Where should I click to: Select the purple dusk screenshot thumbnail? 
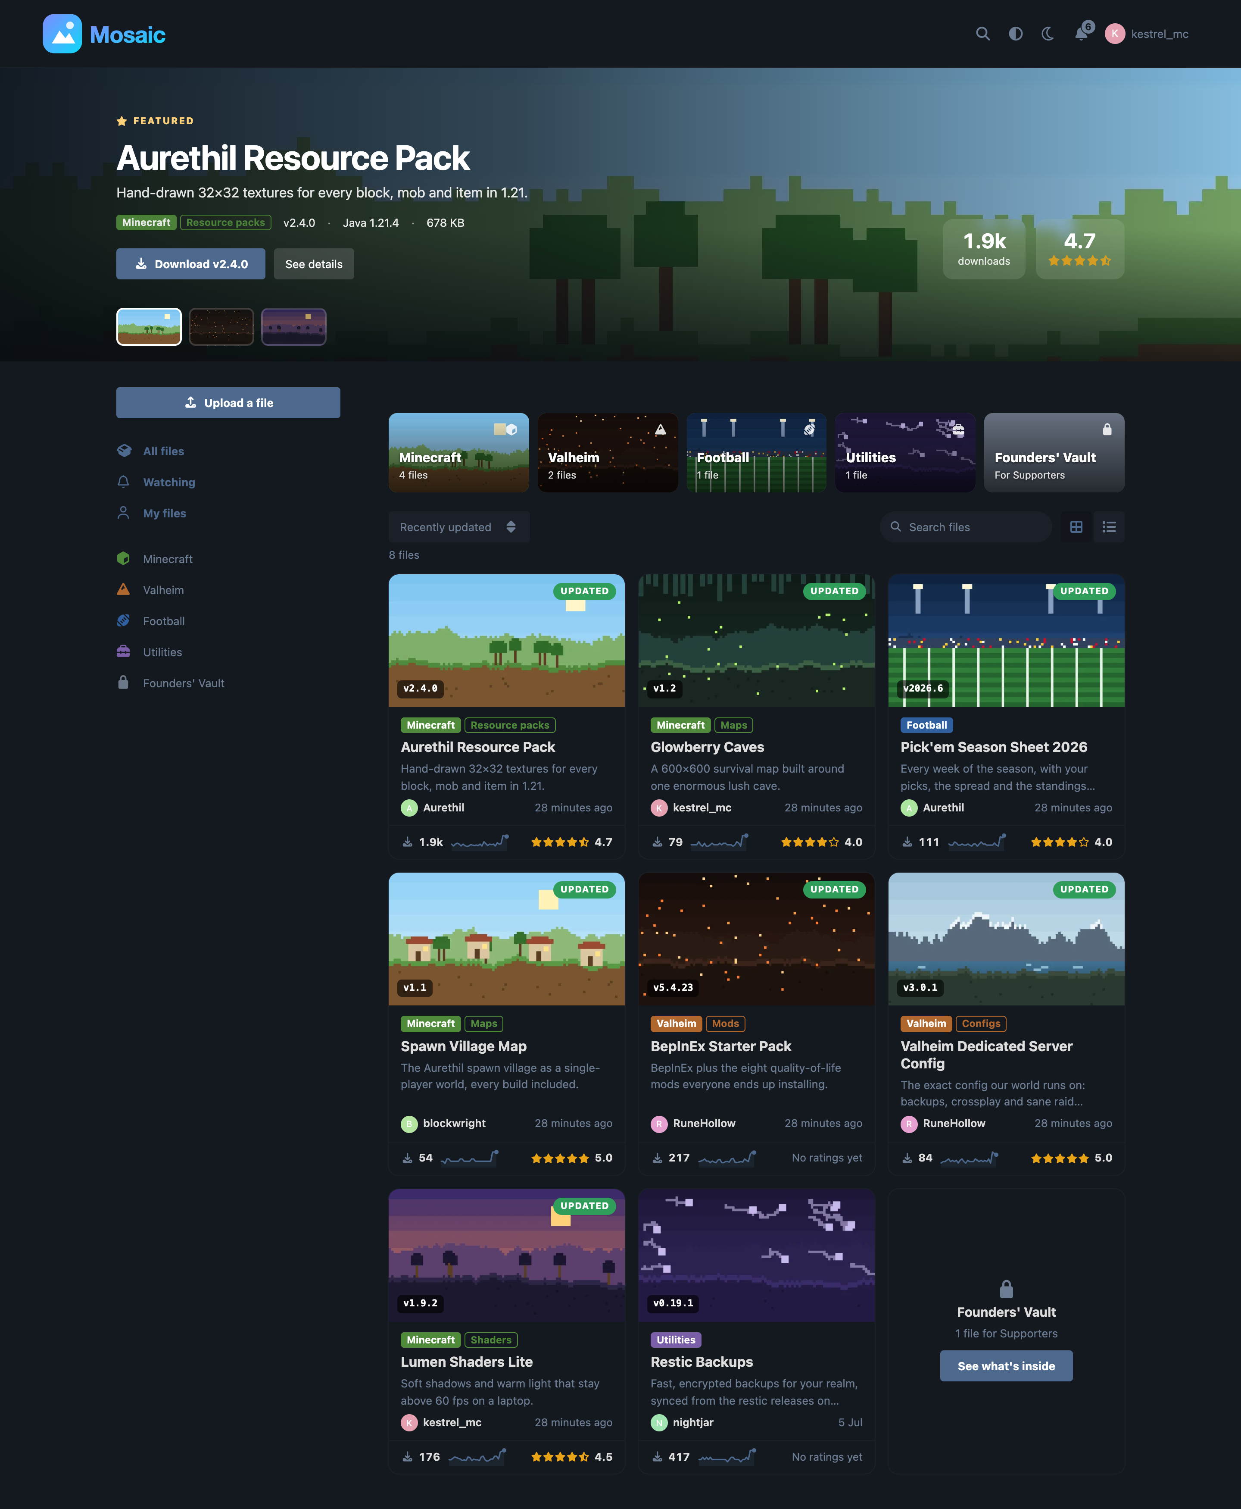point(294,327)
